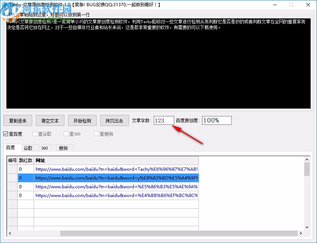Click the 网址 column header

pos(116,161)
